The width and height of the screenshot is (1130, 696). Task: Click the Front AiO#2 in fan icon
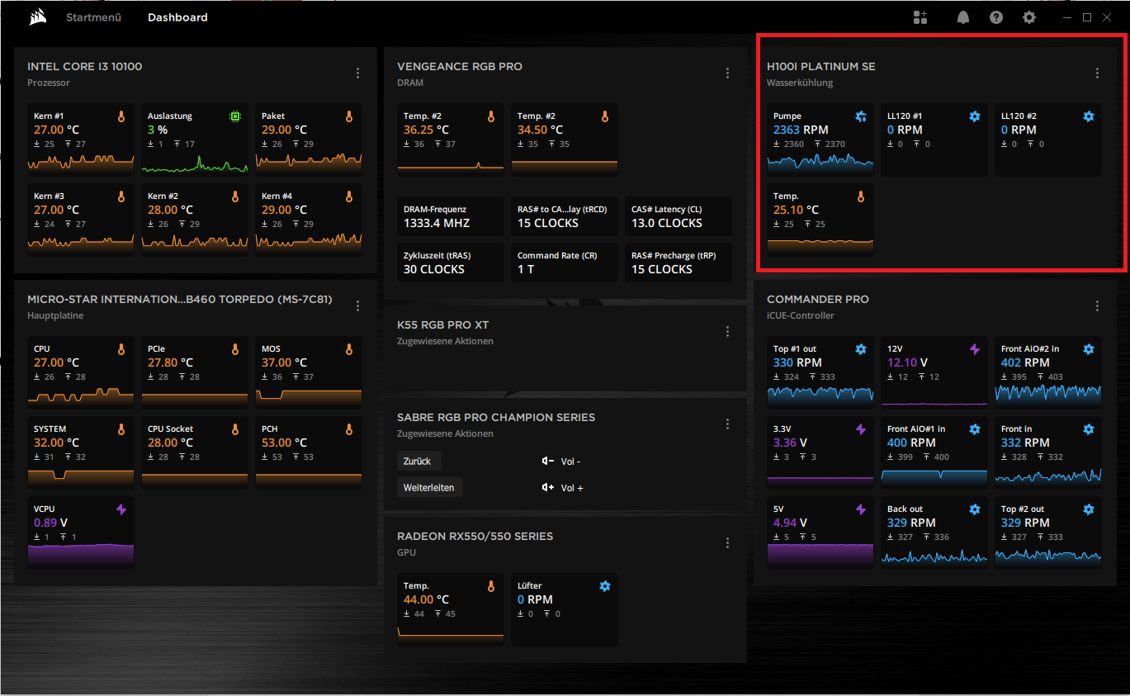(1089, 349)
